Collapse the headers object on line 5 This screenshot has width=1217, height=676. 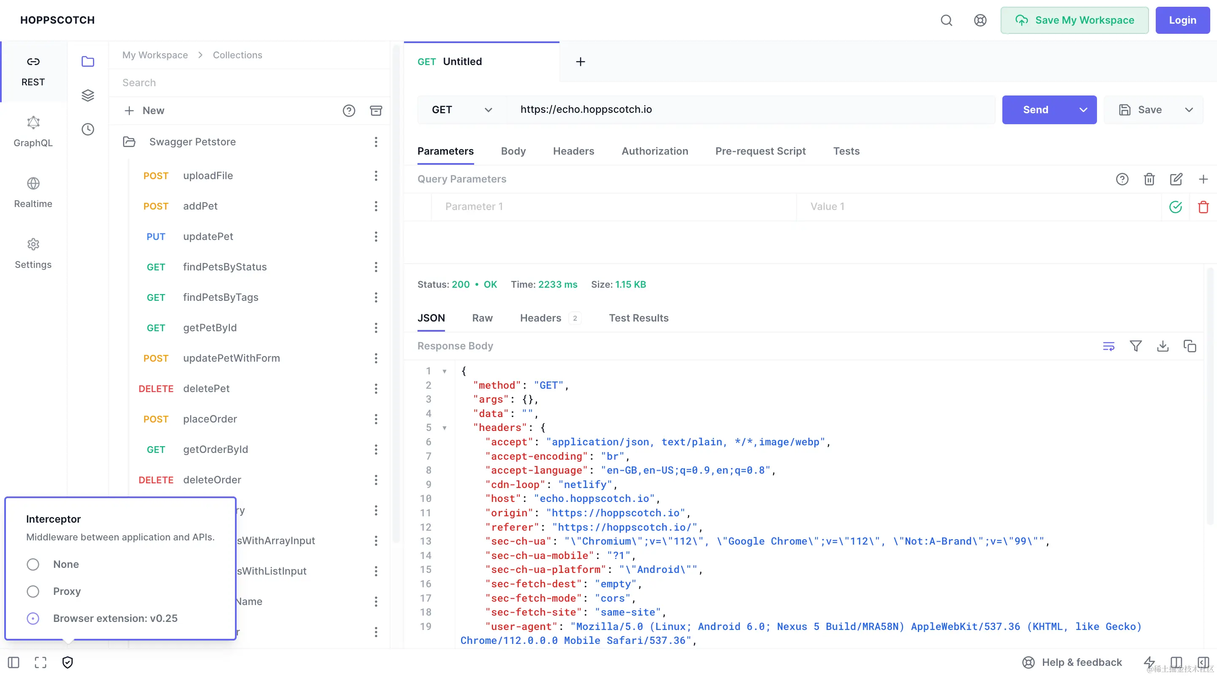pyautogui.click(x=445, y=428)
